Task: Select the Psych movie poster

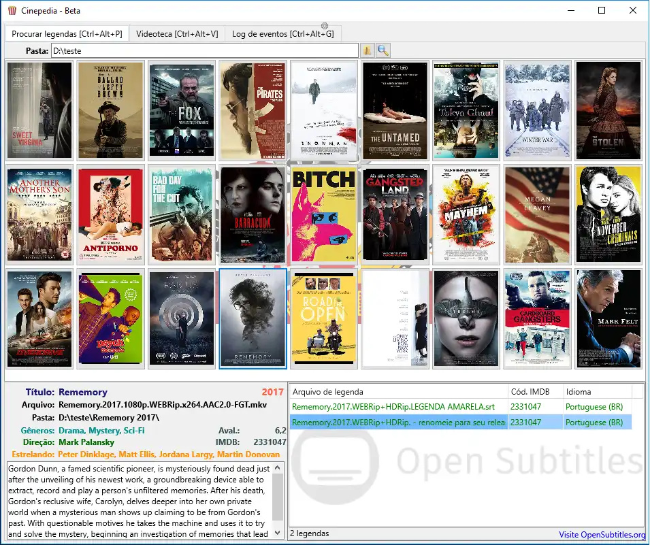Action: (x=111, y=318)
